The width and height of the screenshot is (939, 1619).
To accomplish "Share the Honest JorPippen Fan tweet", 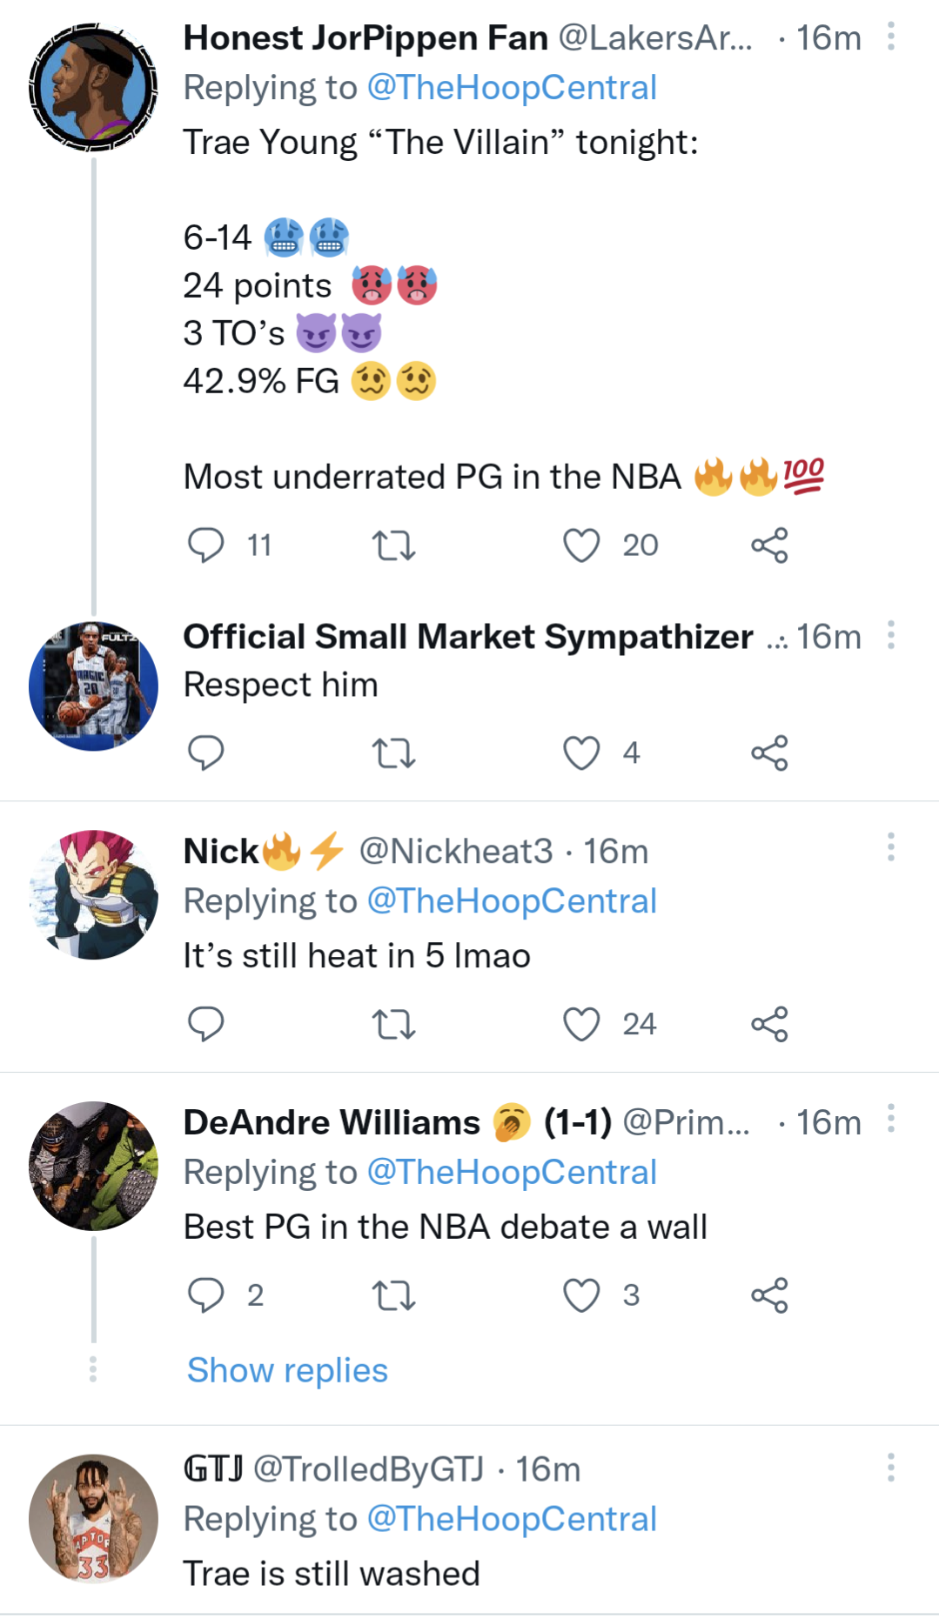I will click(769, 545).
